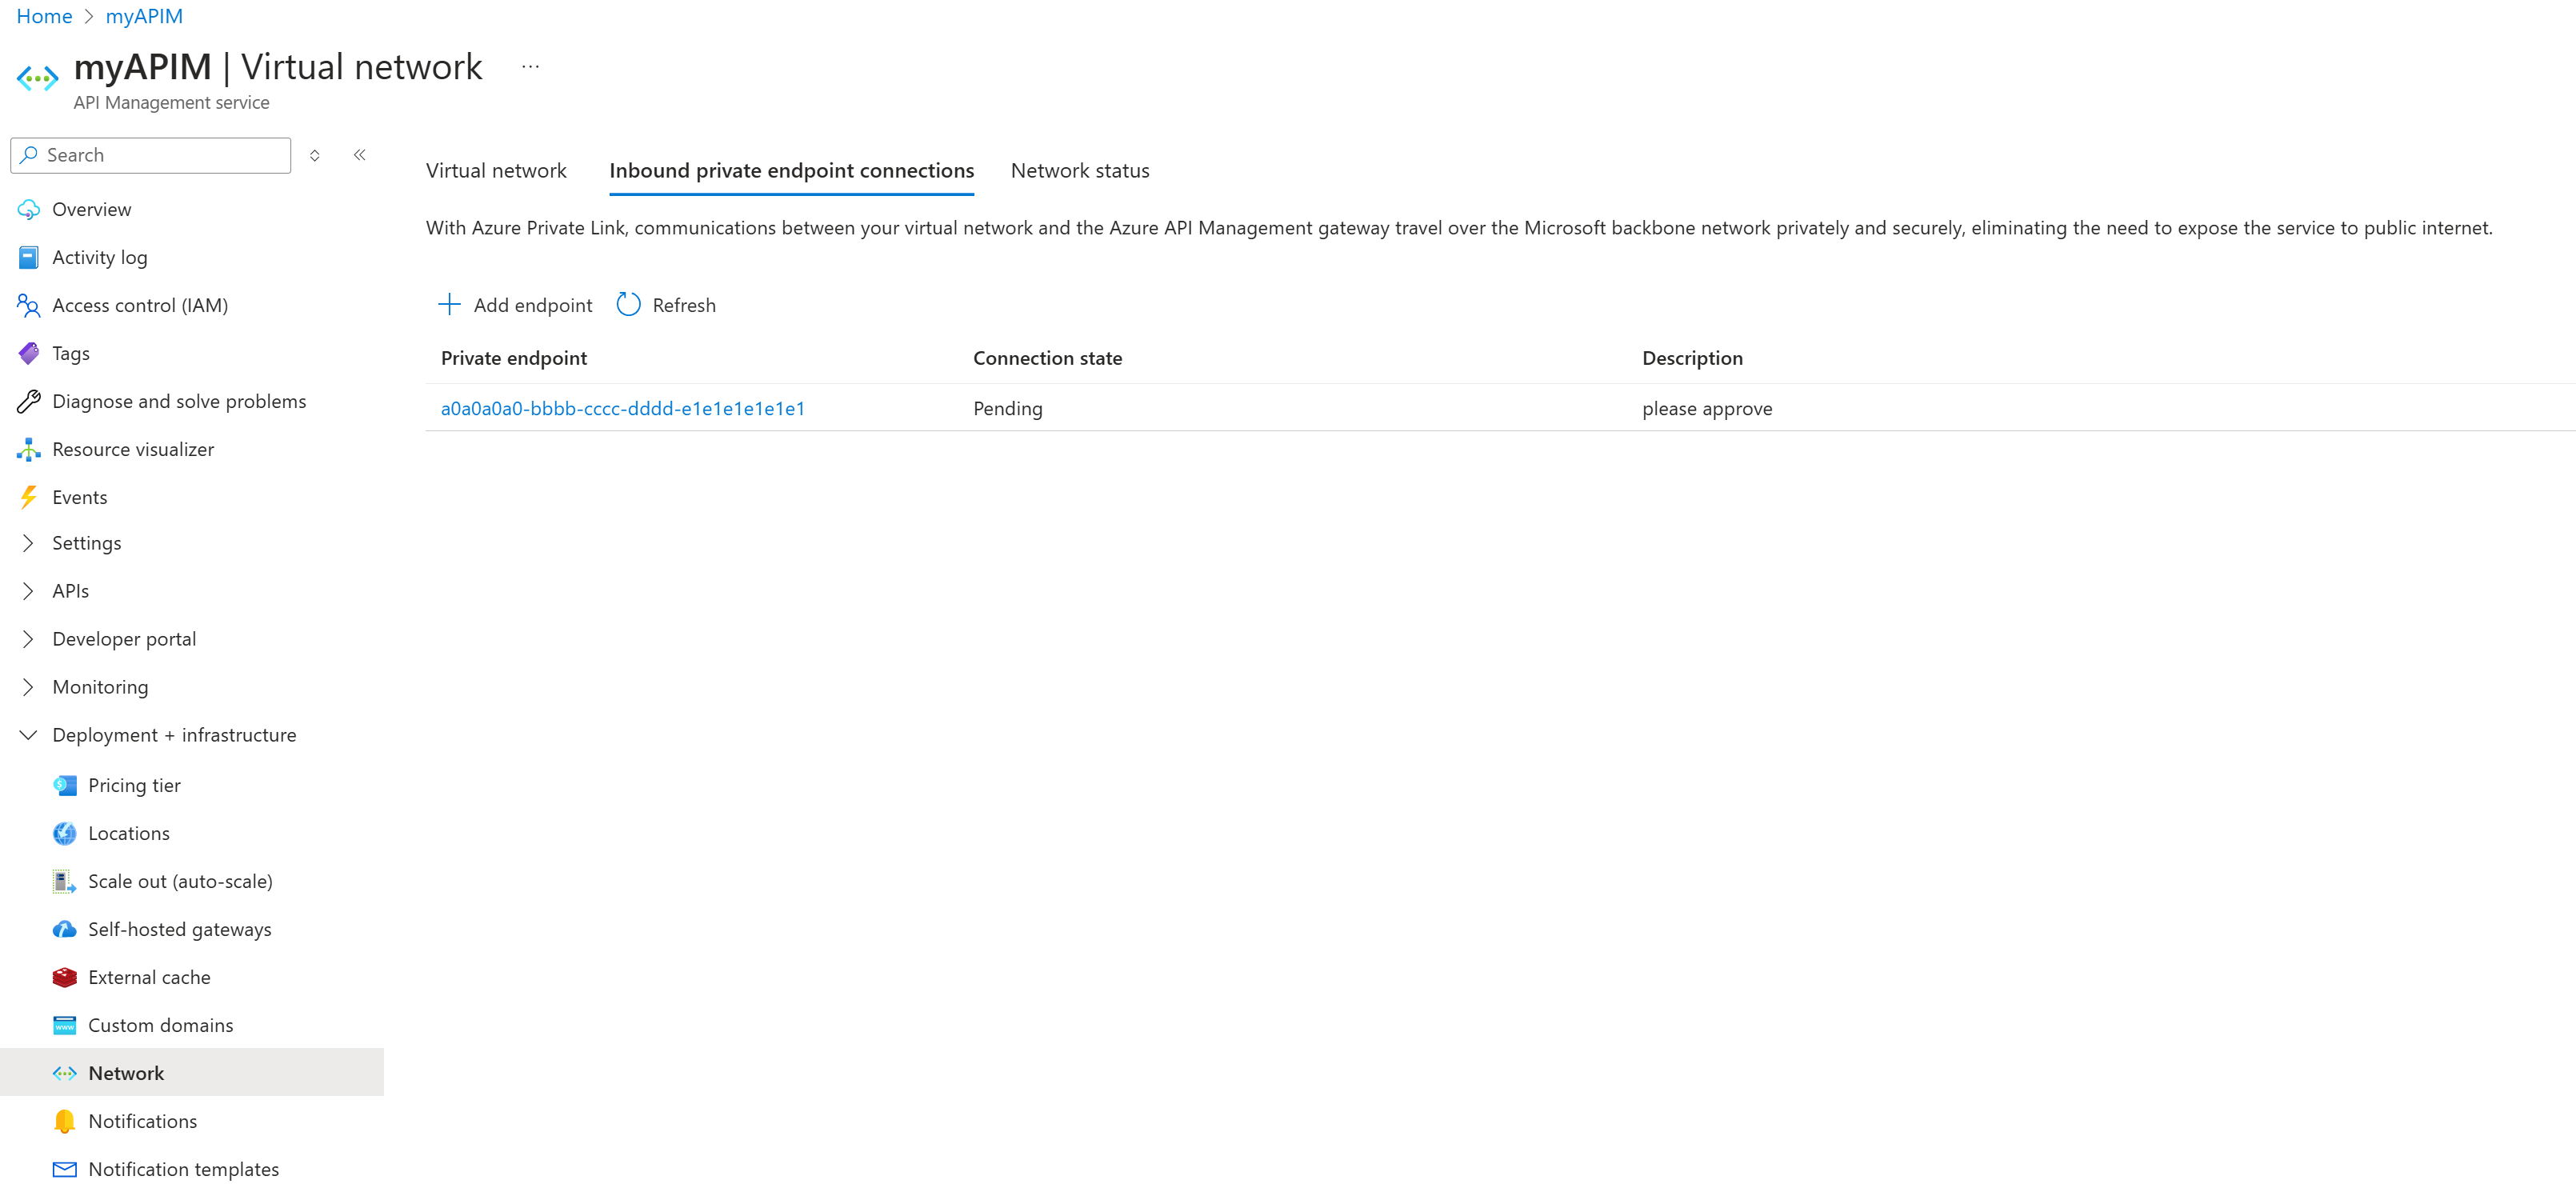Image resolution: width=2576 pixels, height=1184 pixels.
Task: Select the Pricing tier menu item
Action: pyautogui.click(x=136, y=785)
